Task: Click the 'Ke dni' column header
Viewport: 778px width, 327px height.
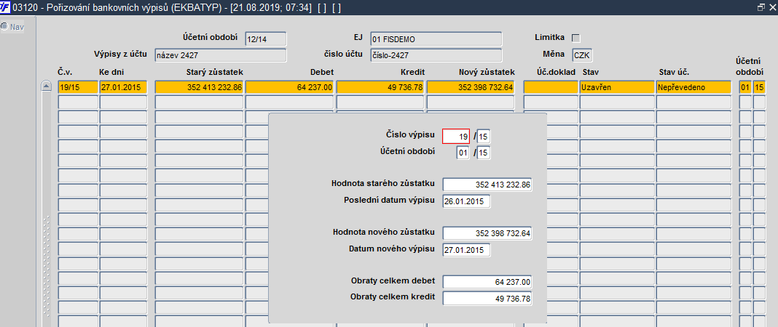Action: [x=111, y=72]
